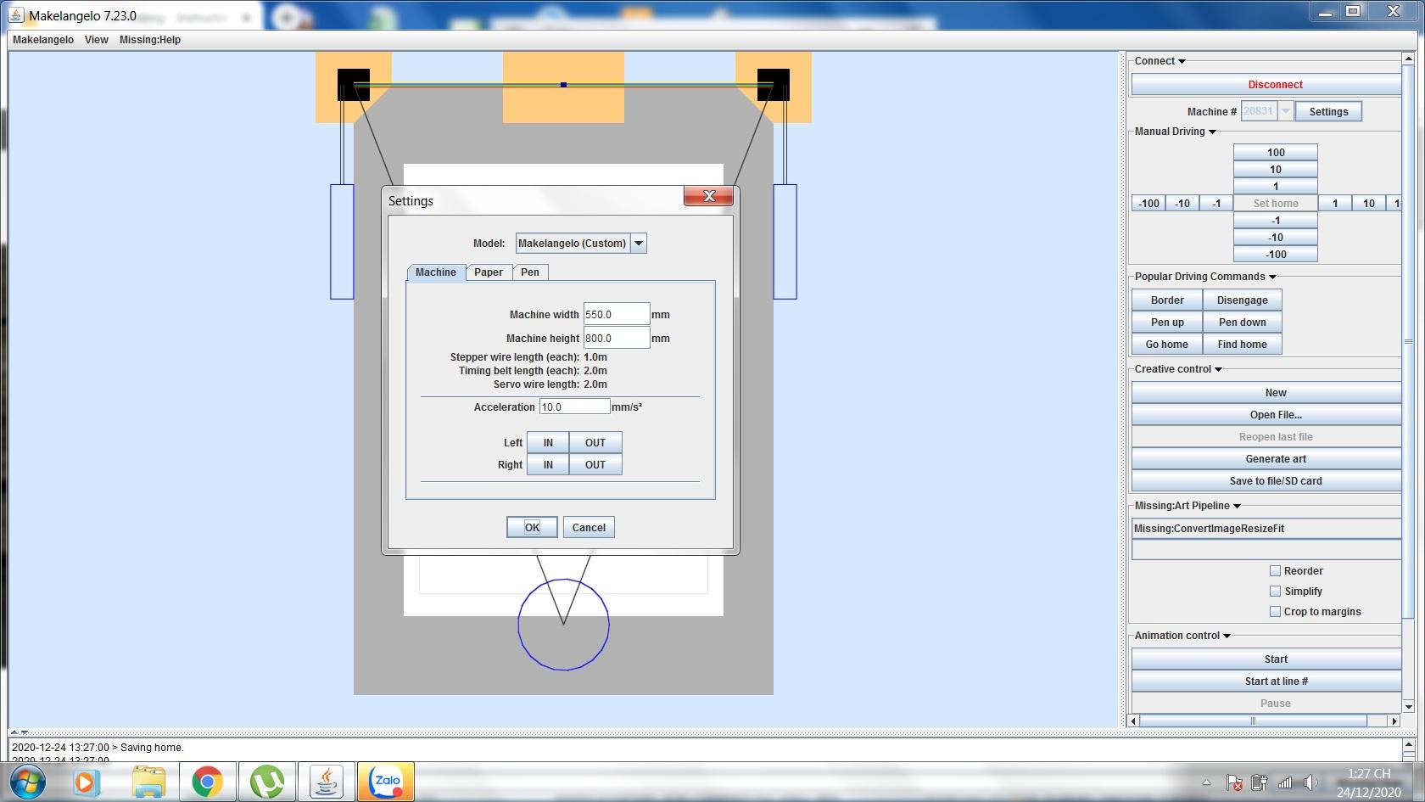
Task: Open the File Explorer taskbar icon
Action: click(x=148, y=782)
